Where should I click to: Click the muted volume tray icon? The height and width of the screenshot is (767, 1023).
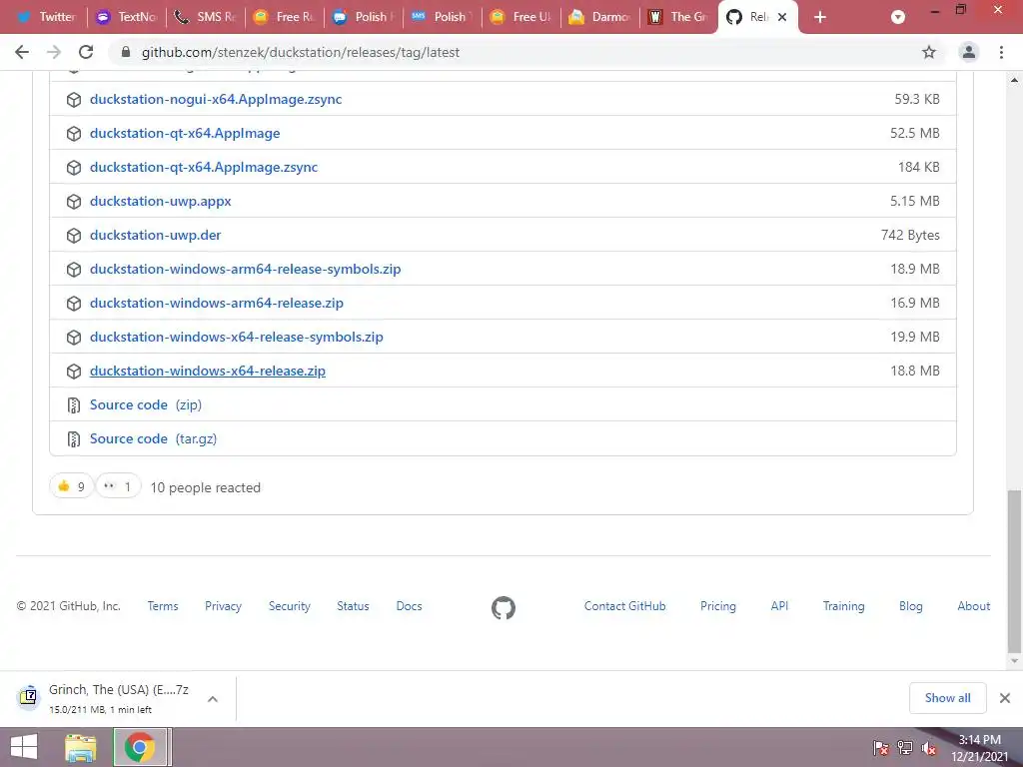pos(929,748)
